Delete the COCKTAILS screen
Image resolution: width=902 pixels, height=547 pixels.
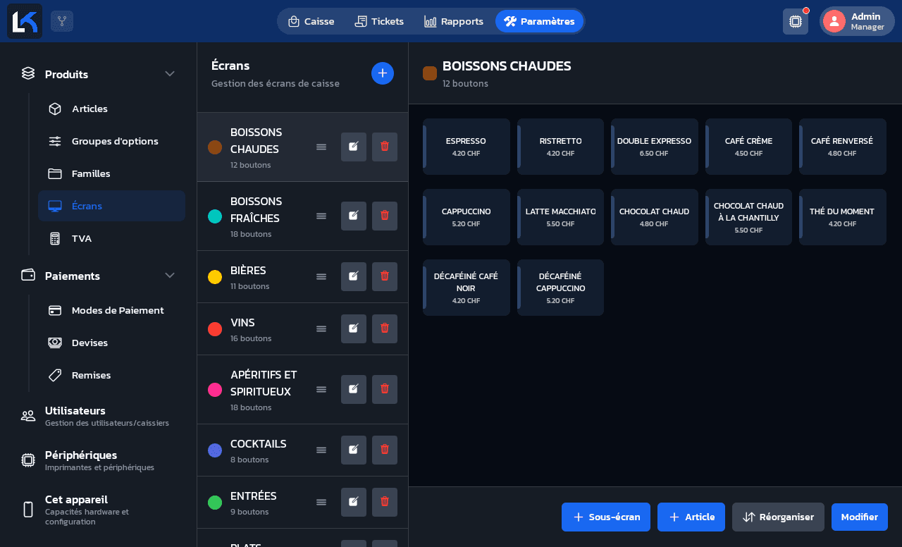point(385,450)
